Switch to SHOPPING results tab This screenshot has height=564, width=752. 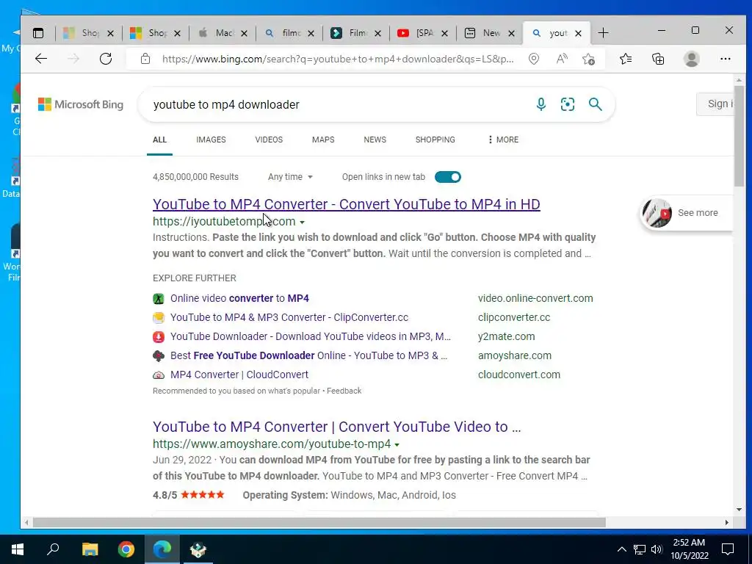[x=435, y=140]
